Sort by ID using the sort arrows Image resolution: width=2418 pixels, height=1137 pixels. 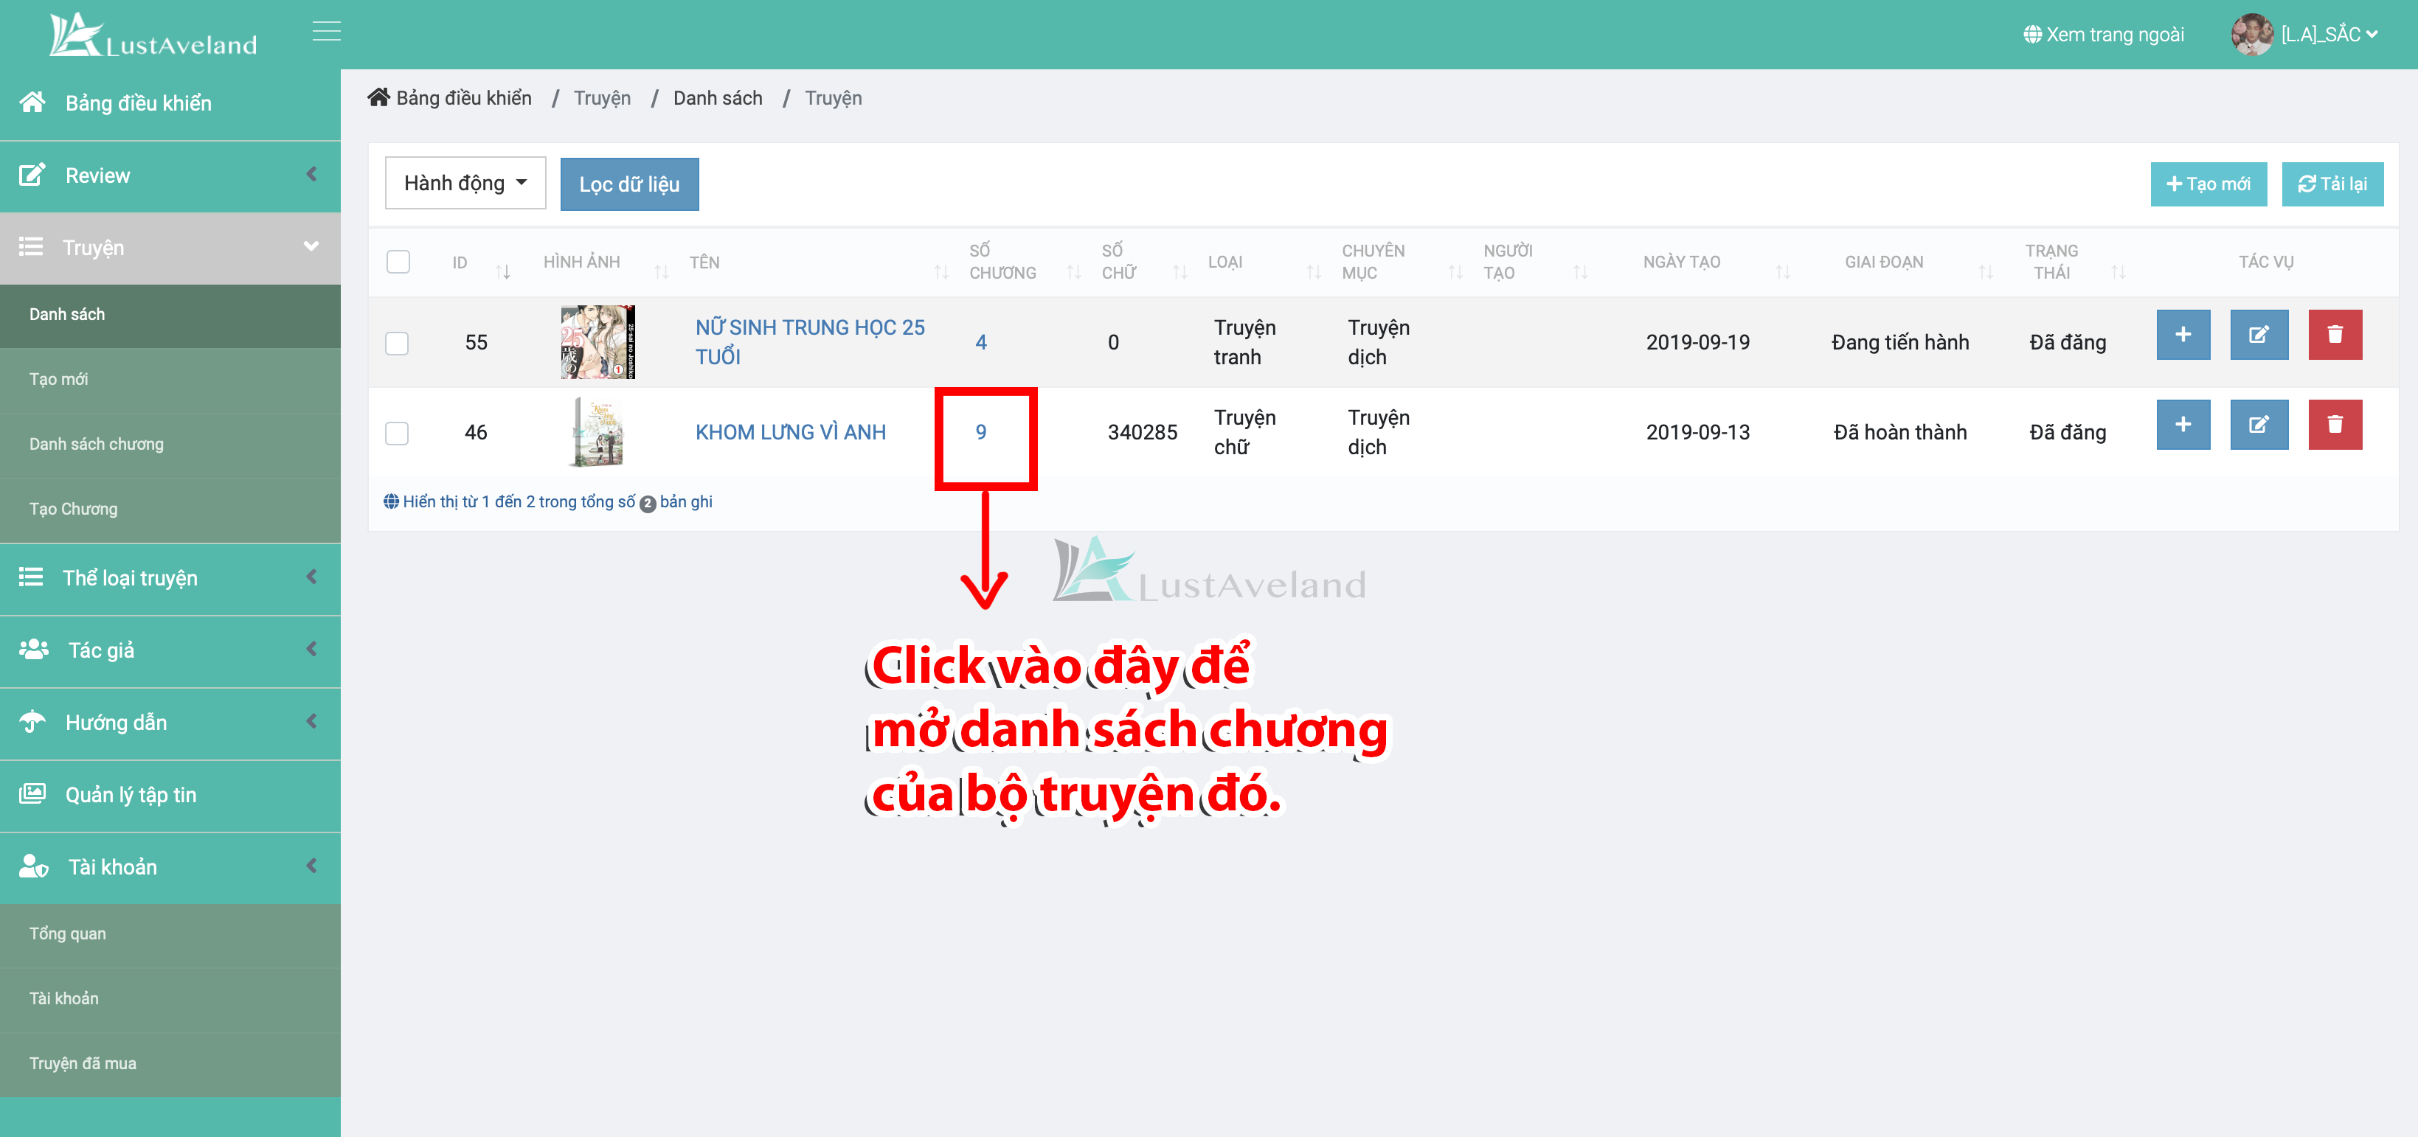(503, 272)
